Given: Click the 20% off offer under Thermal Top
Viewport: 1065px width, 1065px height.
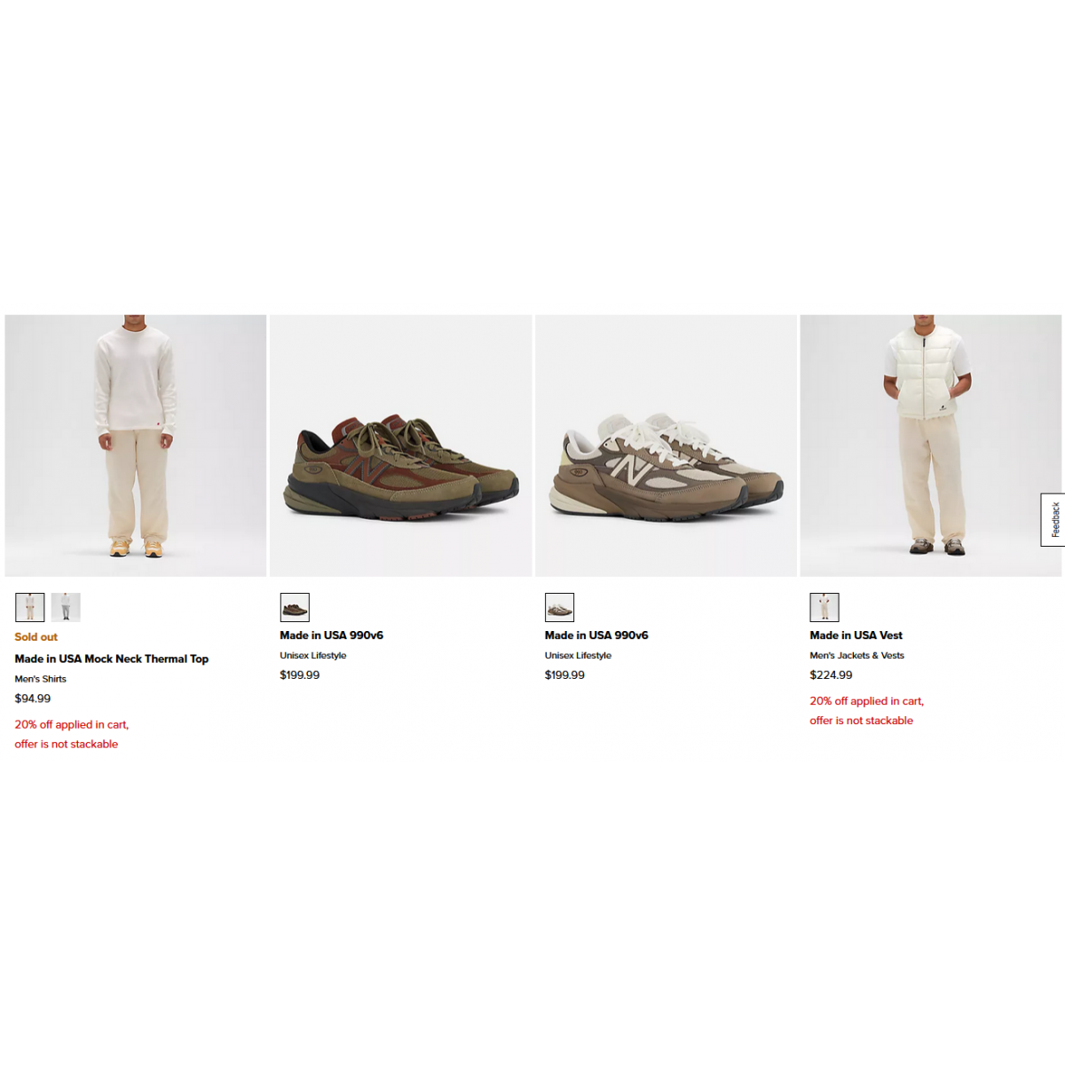Looking at the screenshot, I should click(x=72, y=734).
